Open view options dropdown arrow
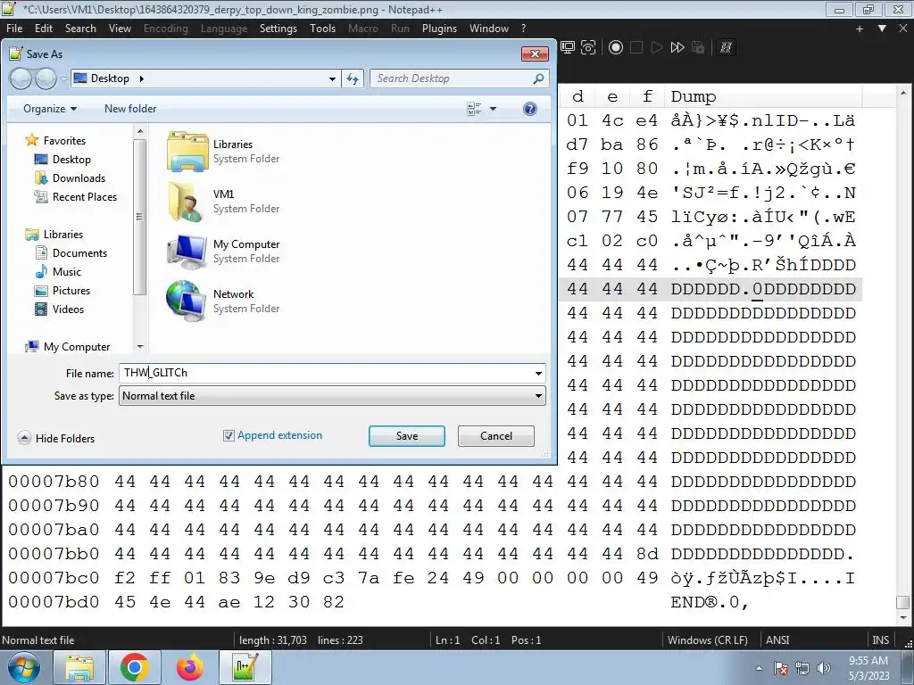 coord(493,109)
